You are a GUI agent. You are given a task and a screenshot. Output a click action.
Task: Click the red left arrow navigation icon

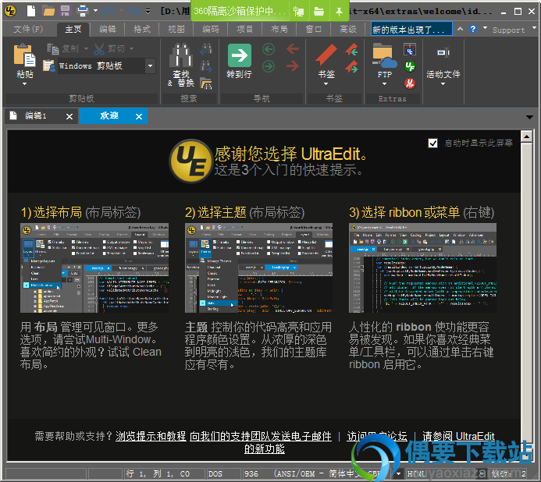(293, 49)
